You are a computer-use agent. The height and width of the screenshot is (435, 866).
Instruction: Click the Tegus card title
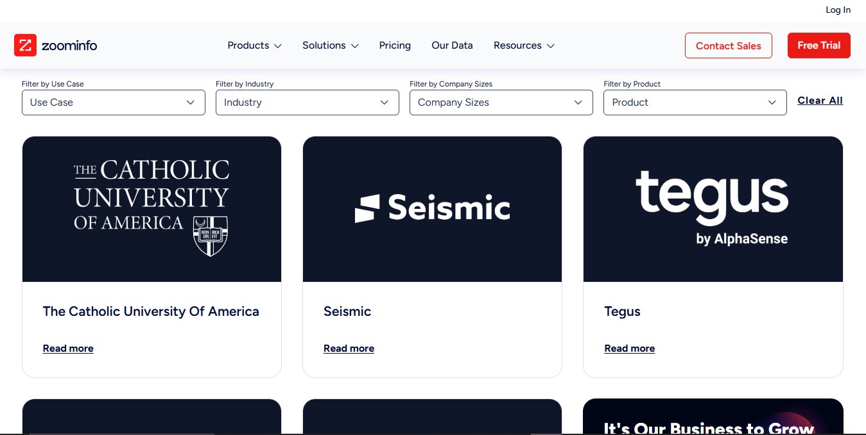click(x=623, y=312)
